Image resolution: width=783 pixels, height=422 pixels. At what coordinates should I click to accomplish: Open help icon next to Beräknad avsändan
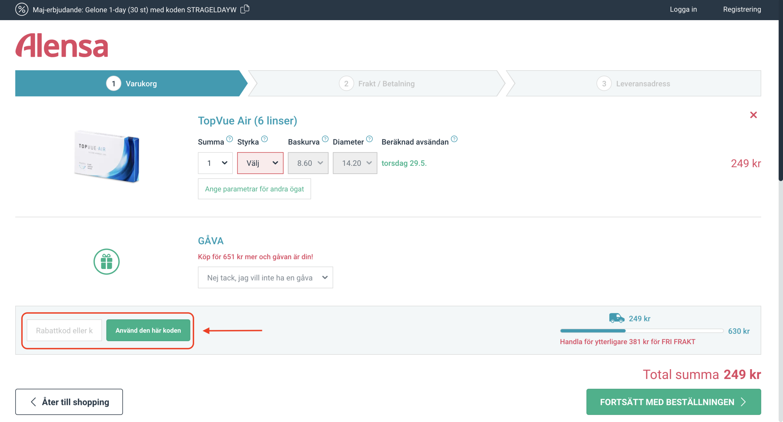(454, 139)
